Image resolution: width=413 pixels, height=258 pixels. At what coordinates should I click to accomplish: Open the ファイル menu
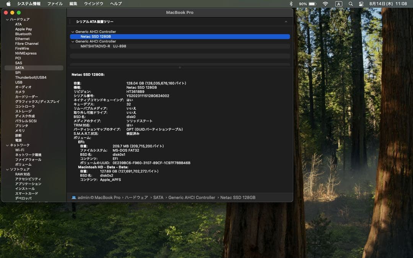click(x=55, y=3)
